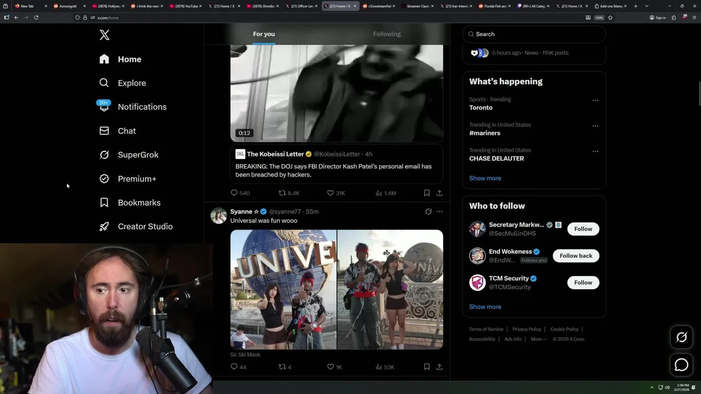Click the Chat envelope icon

point(104,131)
